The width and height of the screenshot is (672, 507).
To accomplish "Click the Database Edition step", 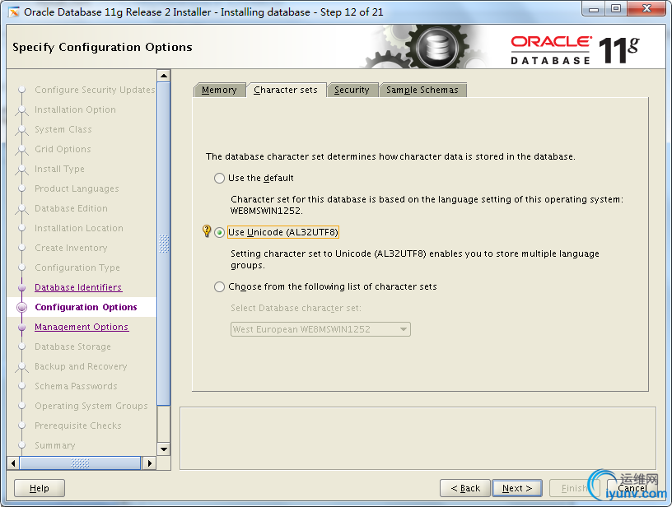I will pyautogui.click(x=71, y=208).
